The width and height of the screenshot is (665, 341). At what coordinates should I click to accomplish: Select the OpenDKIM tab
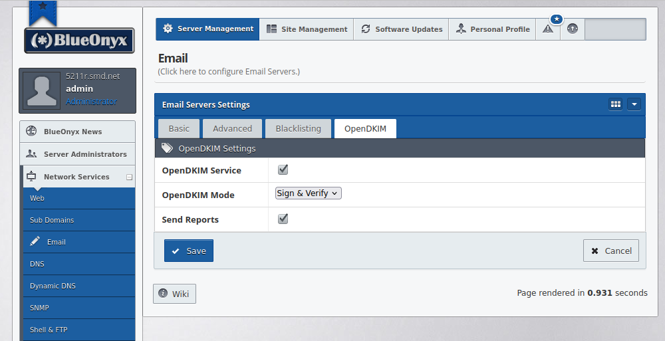coord(365,128)
